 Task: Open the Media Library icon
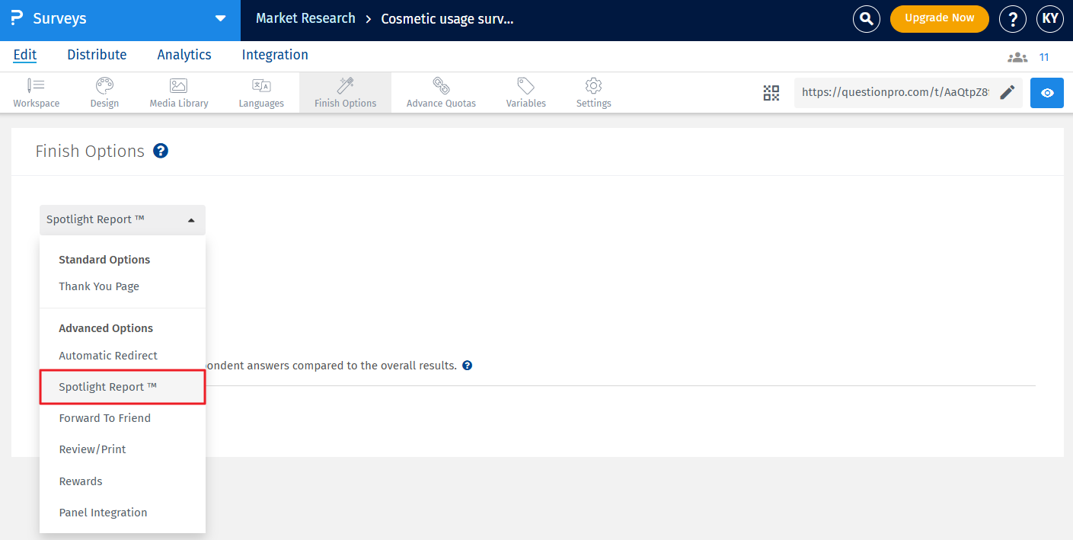(x=178, y=86)
